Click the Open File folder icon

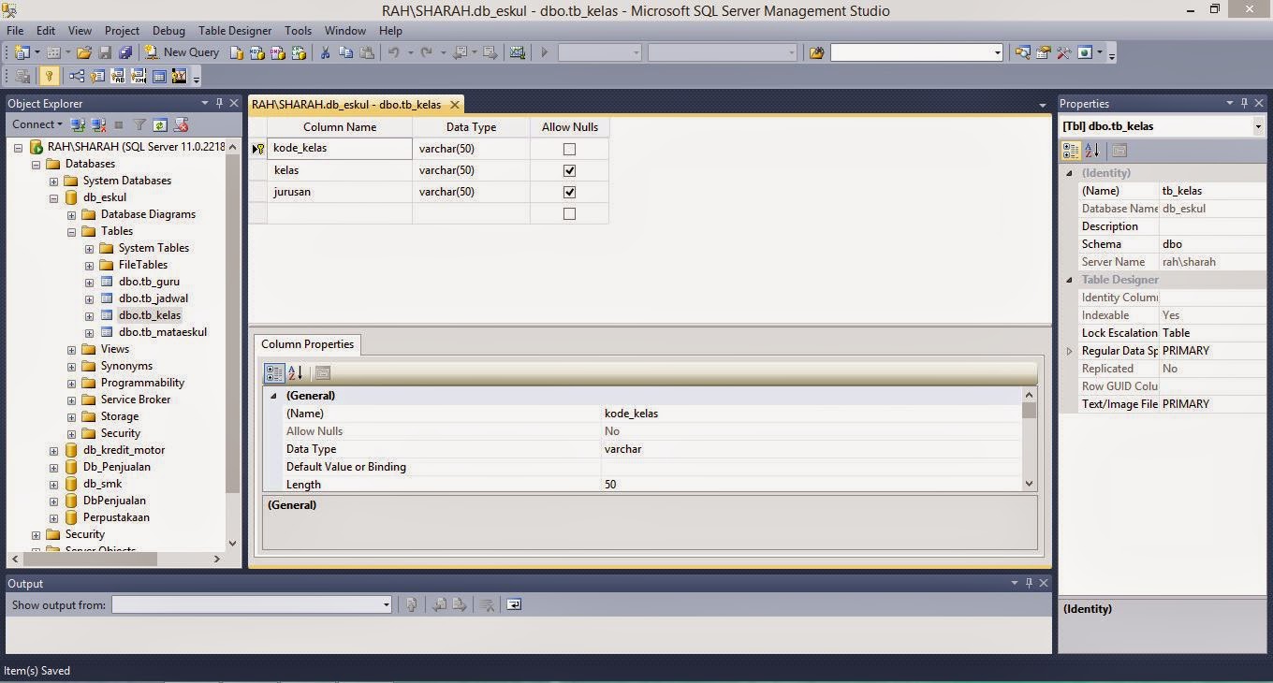(x=84, y=52)
